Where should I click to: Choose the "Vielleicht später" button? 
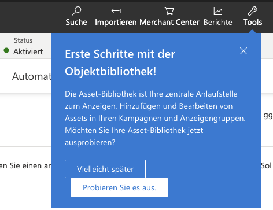[105, 169]
